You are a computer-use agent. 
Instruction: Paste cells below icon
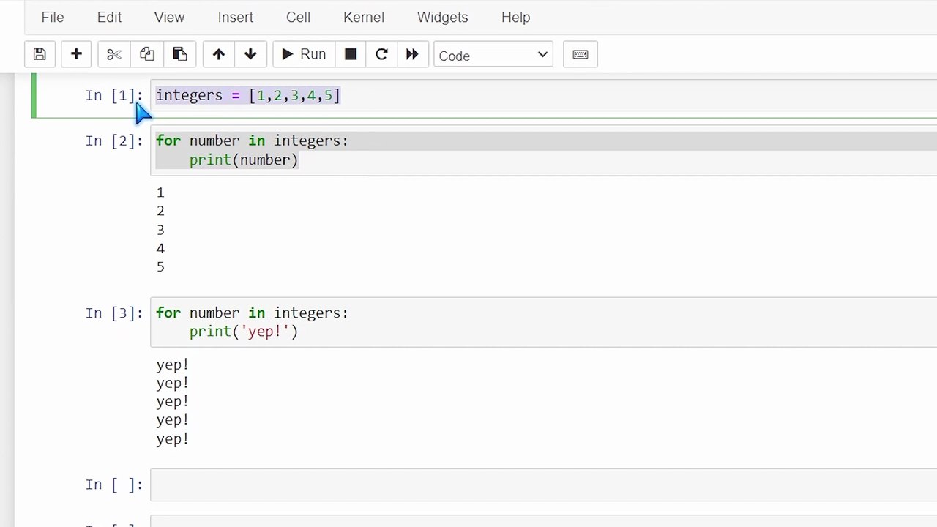pyautogui.click(x=179, y=54)
